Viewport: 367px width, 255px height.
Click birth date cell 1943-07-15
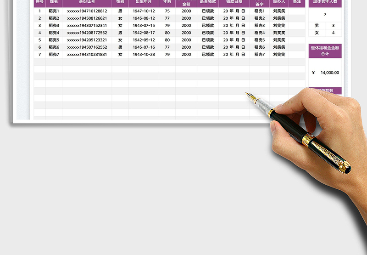pyautogui.click(x=144, y=26)
